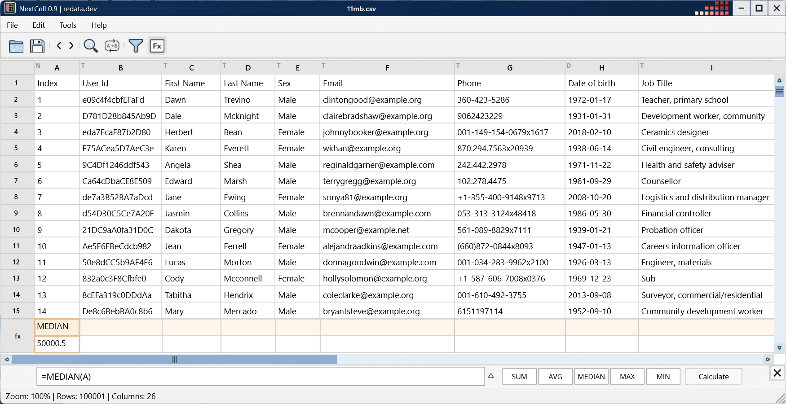Viewport: 786px width, 404px height.
Task: Toggle the number type indicator on column A
Action: (38, 66)
